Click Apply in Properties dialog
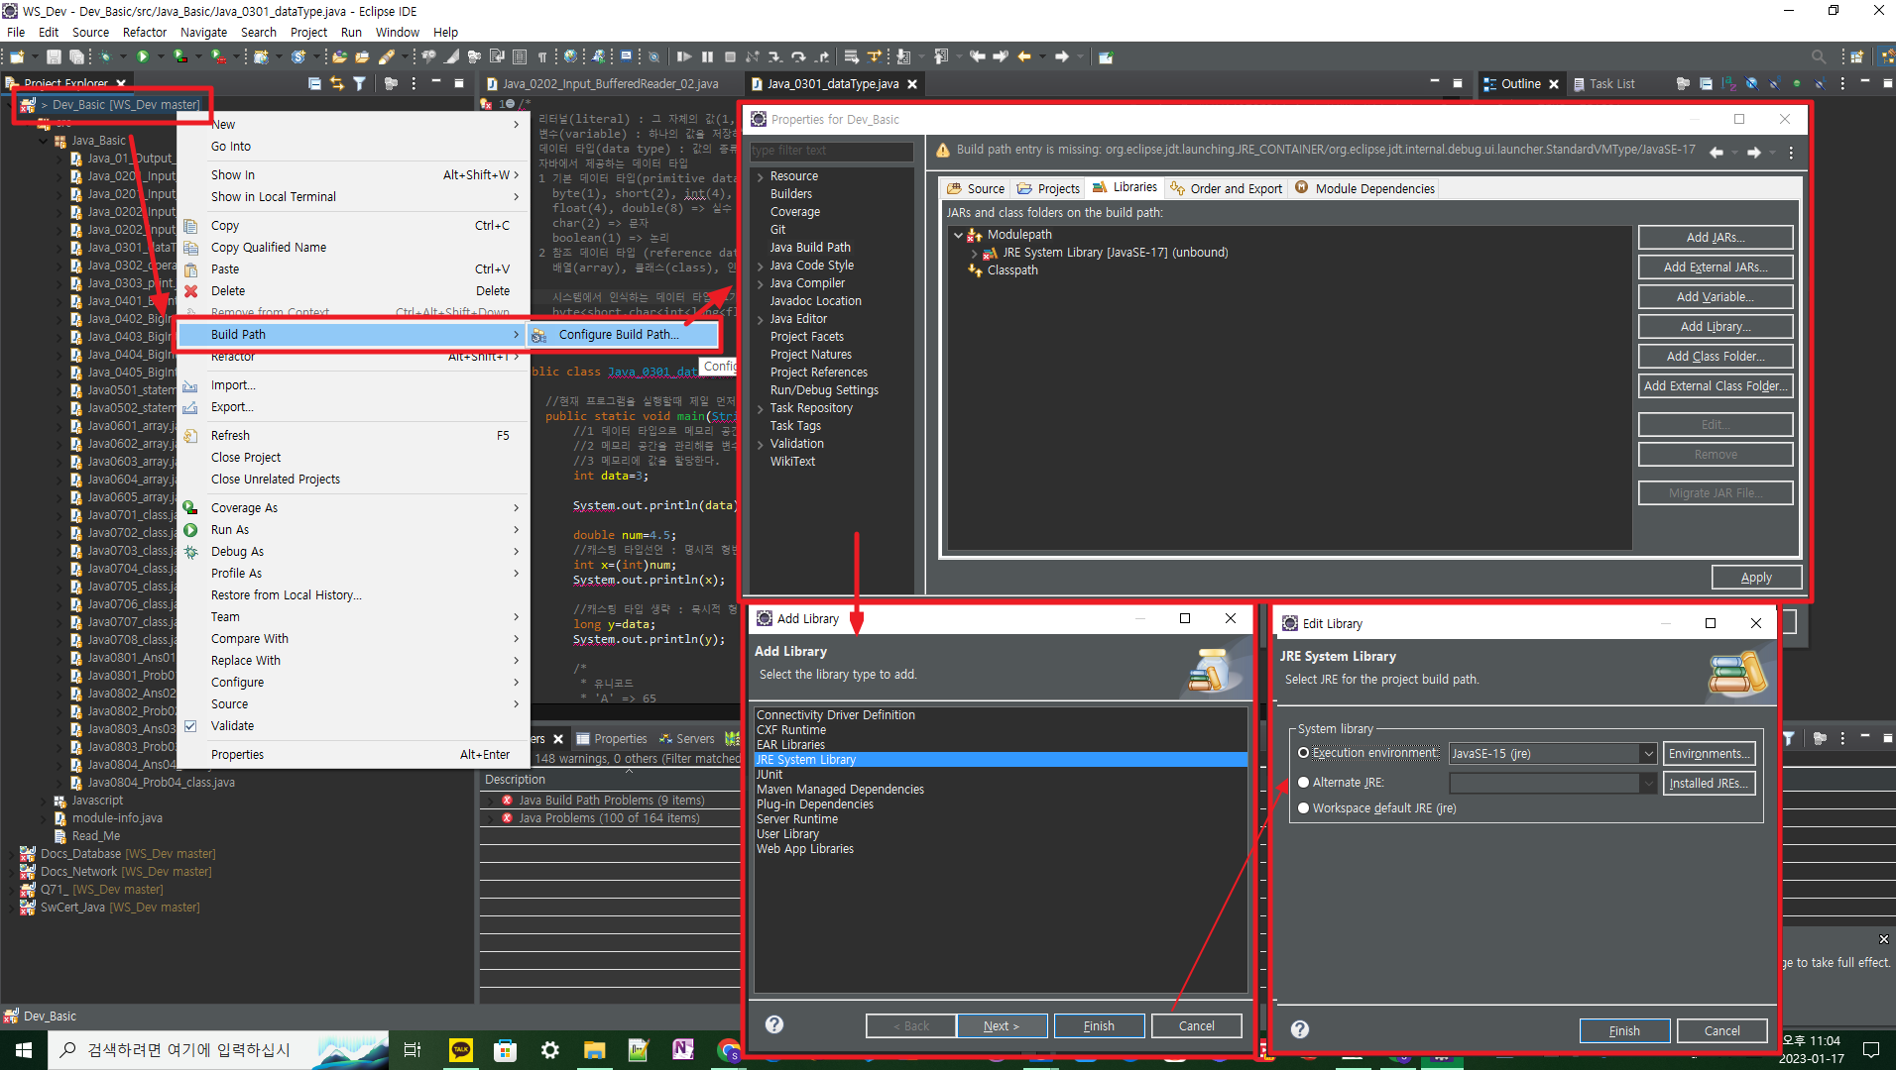 click(1756, 578)
